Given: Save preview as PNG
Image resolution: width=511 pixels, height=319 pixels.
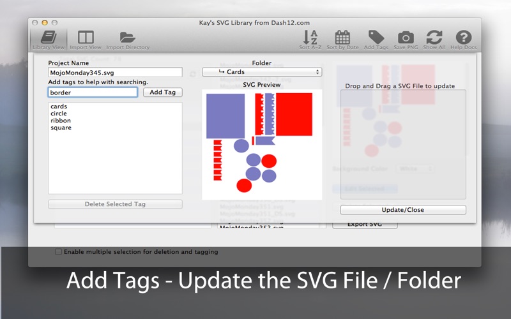Looking at the screenshot, I should 406,40.
